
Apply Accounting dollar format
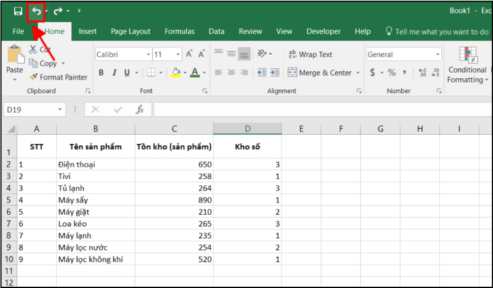pos(373,73)
